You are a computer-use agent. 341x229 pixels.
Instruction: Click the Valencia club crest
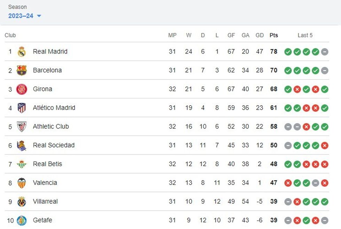point(22,183)
